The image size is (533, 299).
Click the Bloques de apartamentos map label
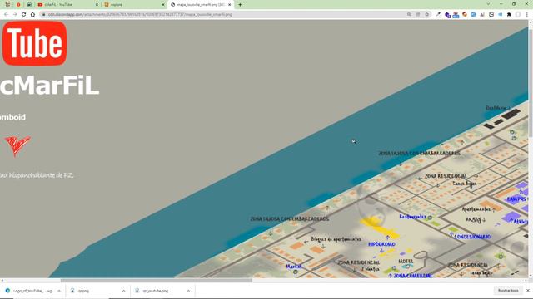pyautogui.click(x=336, y=239)
